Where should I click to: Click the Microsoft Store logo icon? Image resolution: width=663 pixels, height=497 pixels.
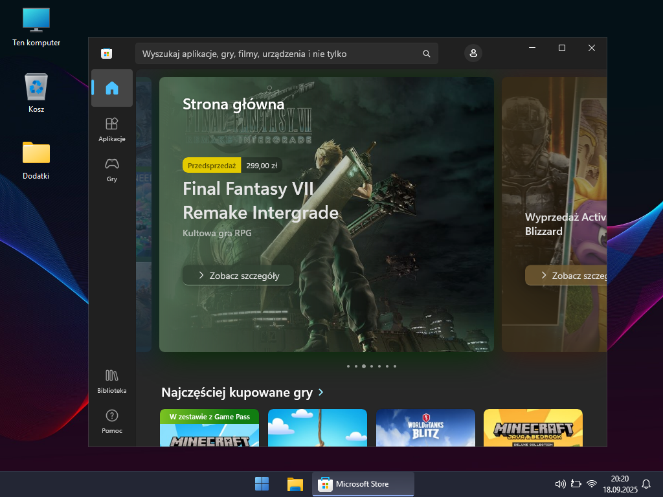[107, 54]
